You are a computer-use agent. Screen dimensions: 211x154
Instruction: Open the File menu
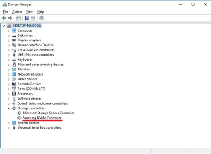pos(5,12)
